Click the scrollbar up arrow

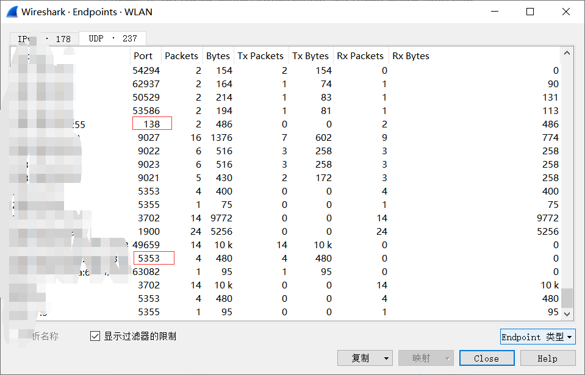click(567, 54)
